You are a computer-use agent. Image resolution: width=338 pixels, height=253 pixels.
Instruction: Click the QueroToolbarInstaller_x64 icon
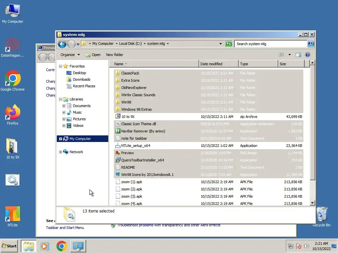coord(118,160)
